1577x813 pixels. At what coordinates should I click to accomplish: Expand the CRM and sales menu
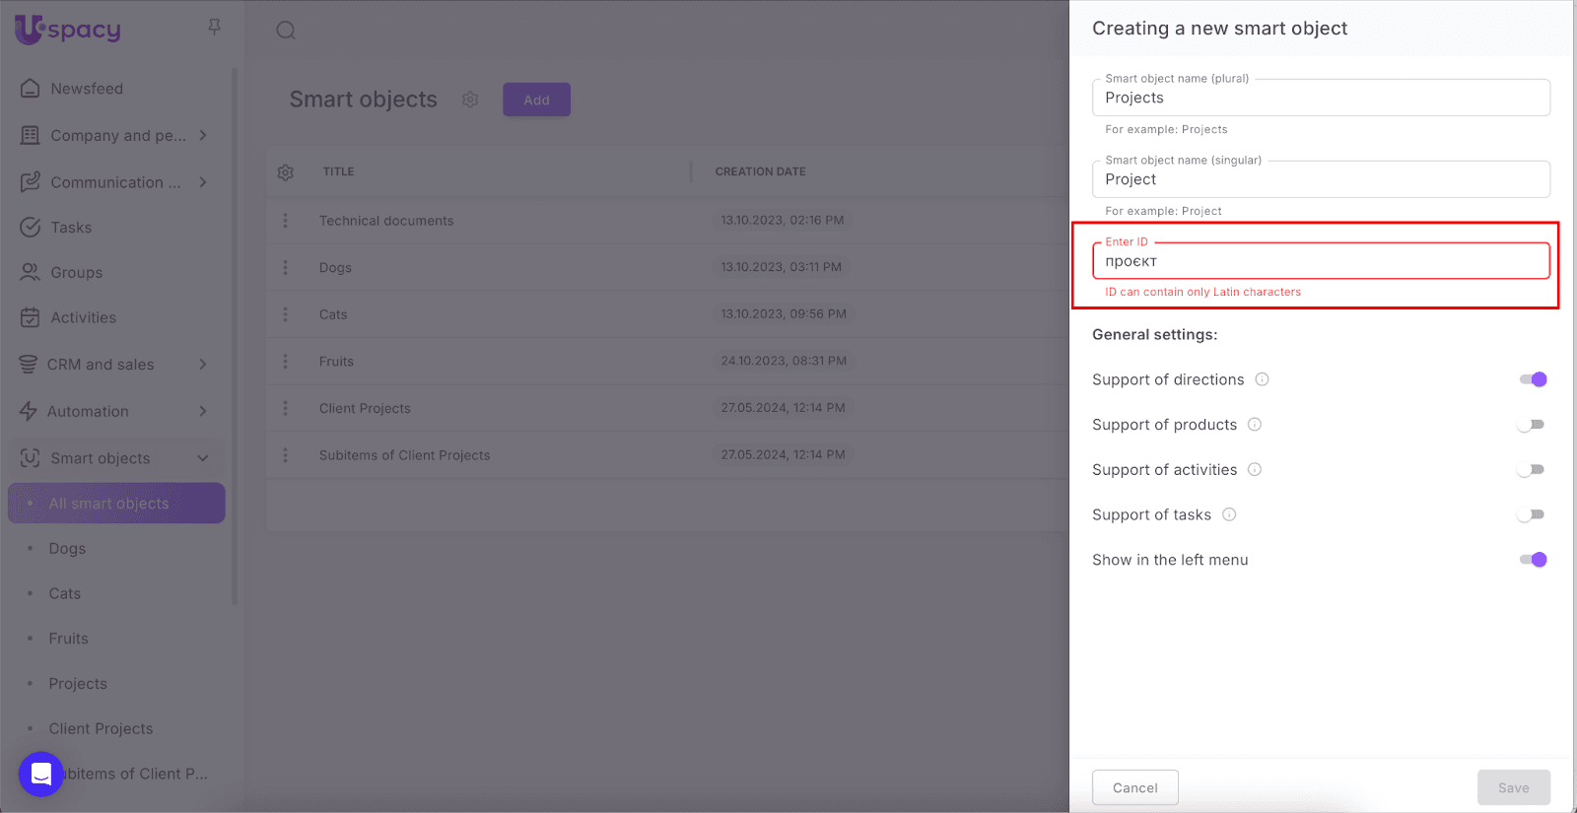202,365
